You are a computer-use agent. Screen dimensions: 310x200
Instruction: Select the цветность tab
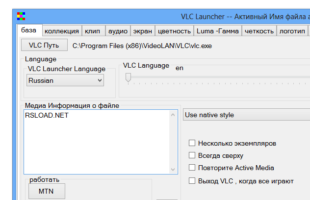point(175,31)
